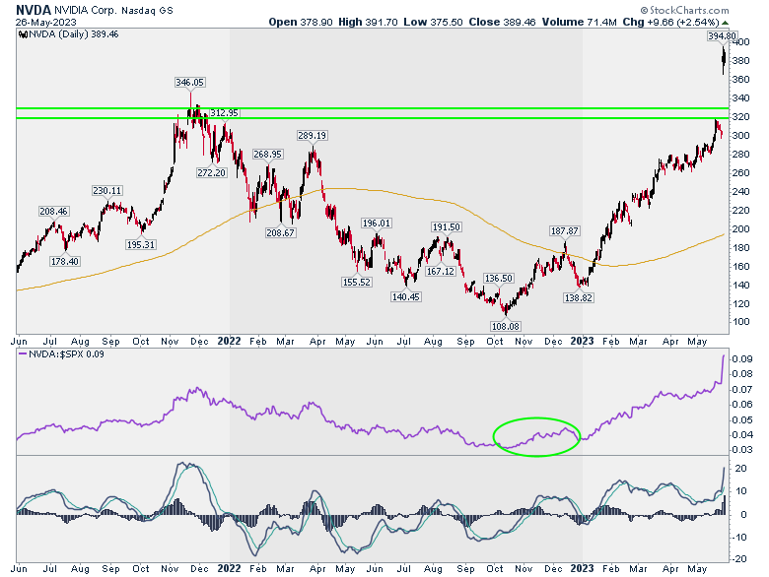Click the purple line swatch beside NVDA:$SPX
769x577 pixels.
pyautogui.click(x=23, y=354)
